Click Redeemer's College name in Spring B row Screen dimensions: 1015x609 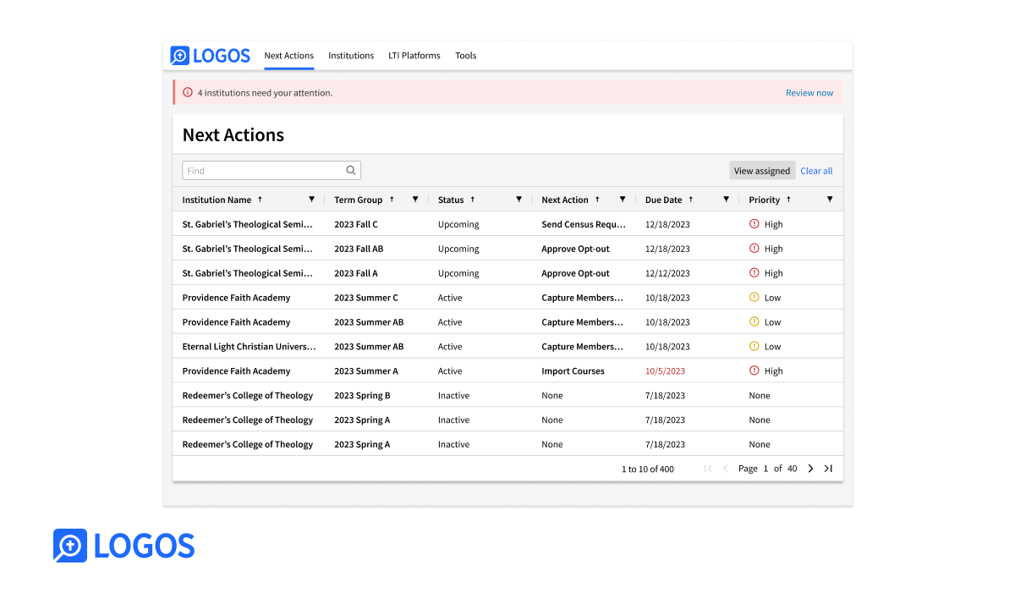tap(248, 396)
